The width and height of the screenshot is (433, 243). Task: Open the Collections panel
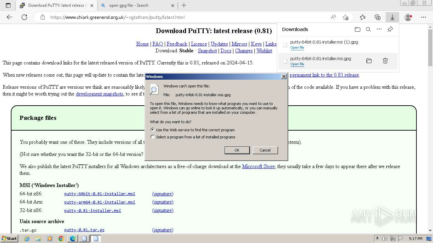pyautogui.click(x=378, y=17)
